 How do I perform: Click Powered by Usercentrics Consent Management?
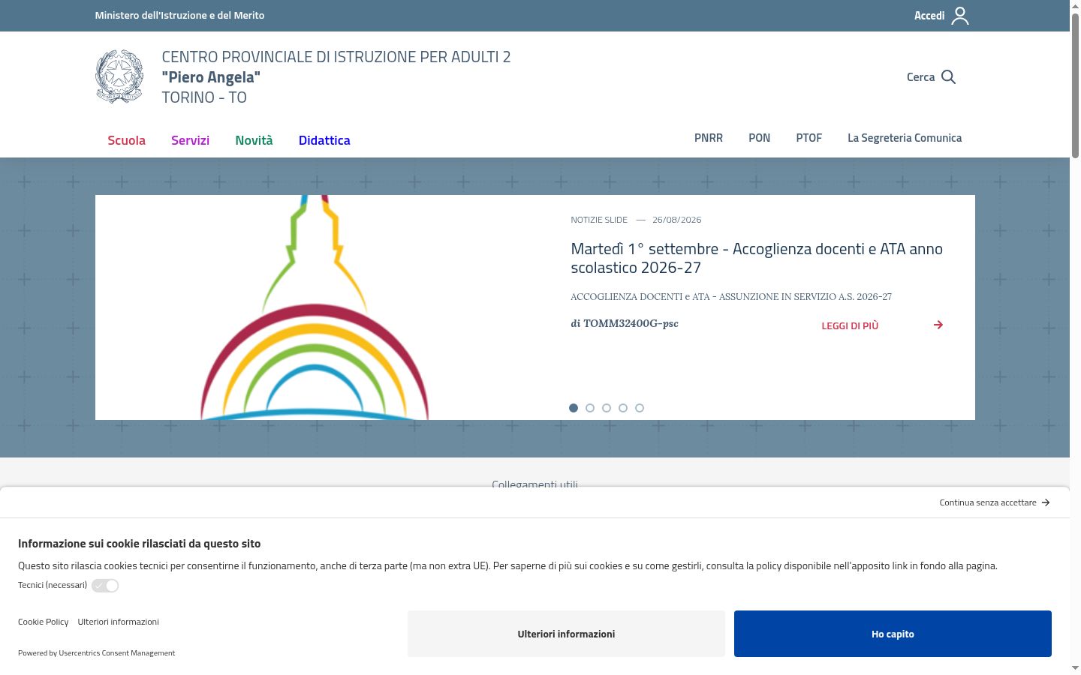[96, 653]
